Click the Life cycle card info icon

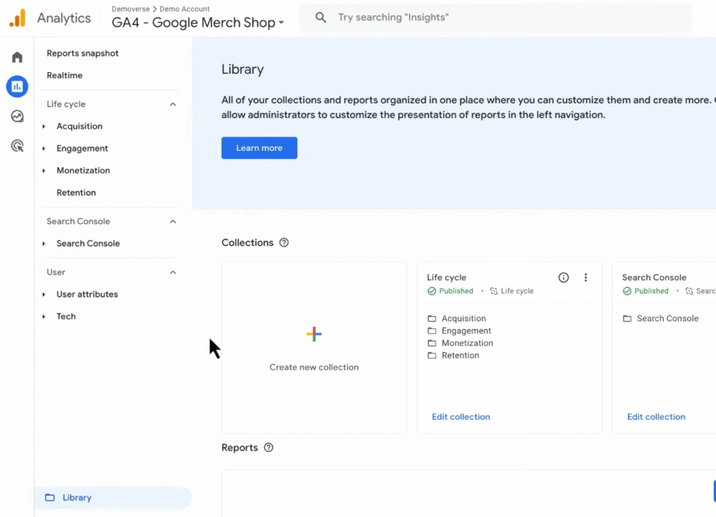(564, 277)
